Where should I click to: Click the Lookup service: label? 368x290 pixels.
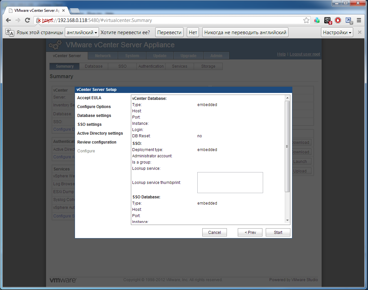pos(146,168)
